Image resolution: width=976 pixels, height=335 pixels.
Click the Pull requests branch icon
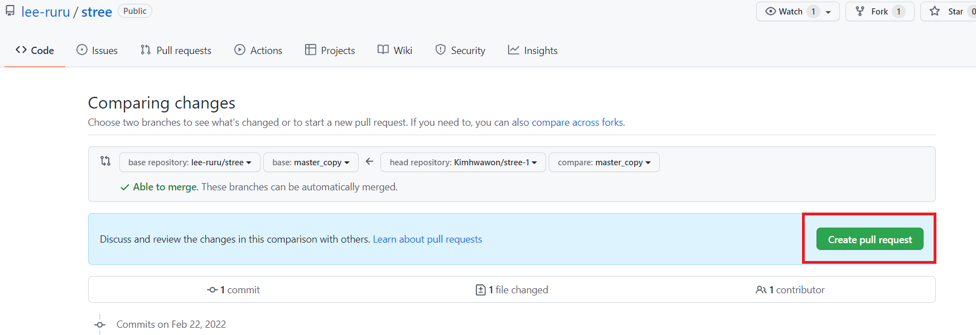point(146,50)
